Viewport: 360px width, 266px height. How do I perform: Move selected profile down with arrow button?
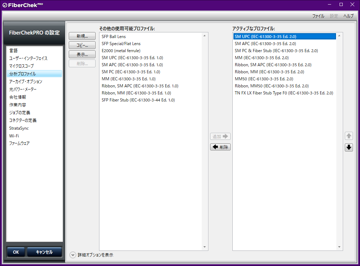click(x=349, y=147)
